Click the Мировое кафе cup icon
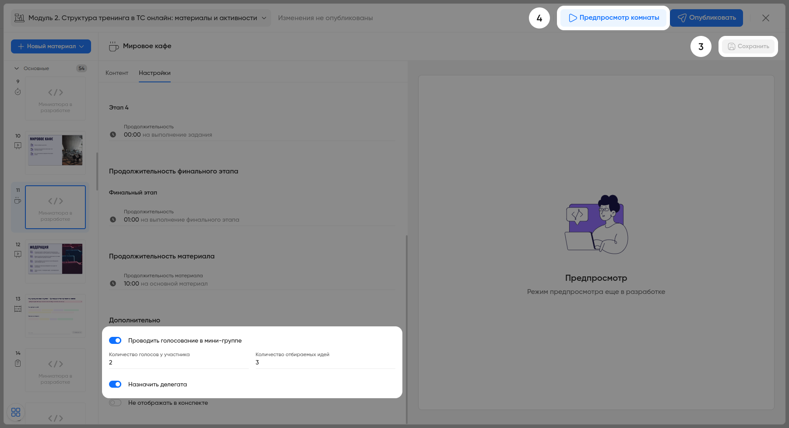Image resolution: width=789 pixels, height=428 pixels. (114, 46)
